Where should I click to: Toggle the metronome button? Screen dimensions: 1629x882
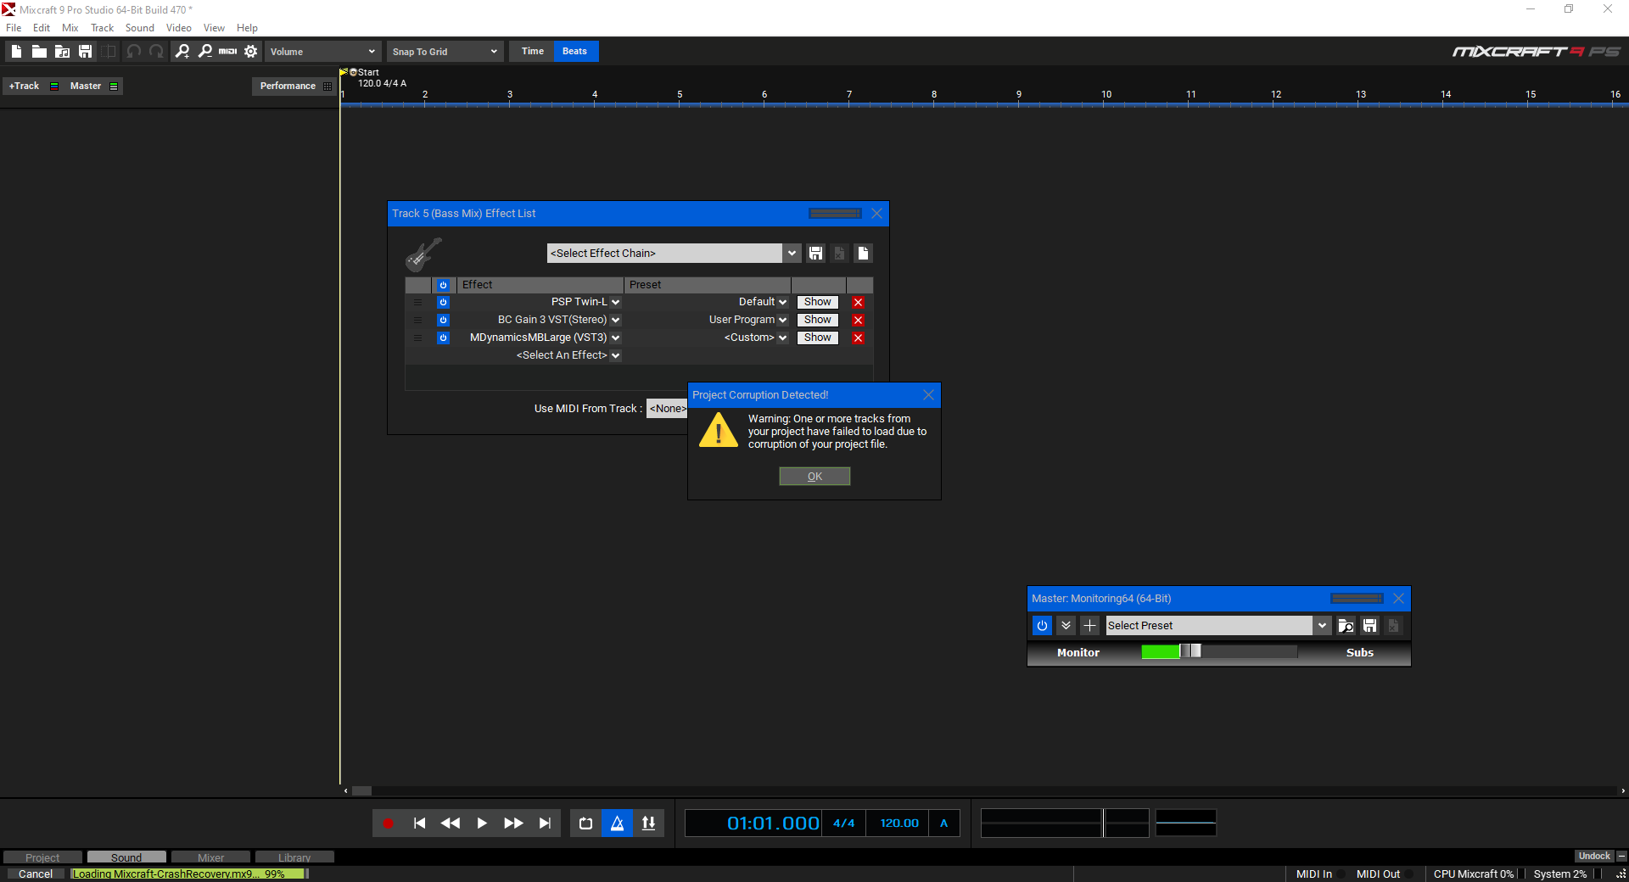(x=618, y=823)
